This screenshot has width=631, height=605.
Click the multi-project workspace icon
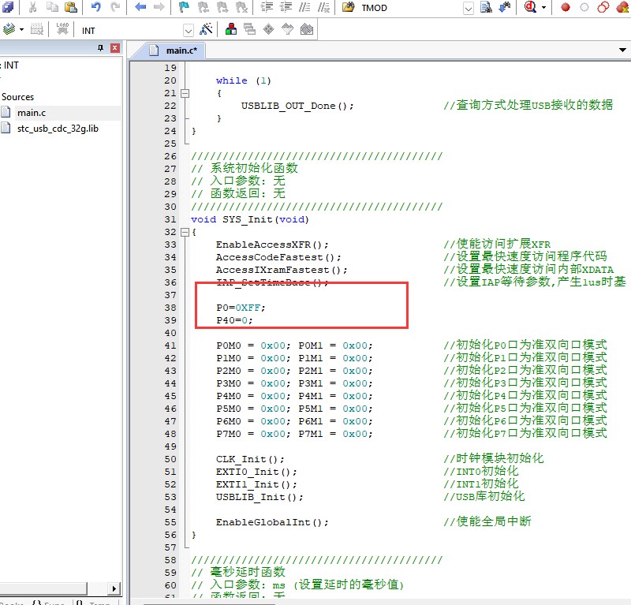249,29
